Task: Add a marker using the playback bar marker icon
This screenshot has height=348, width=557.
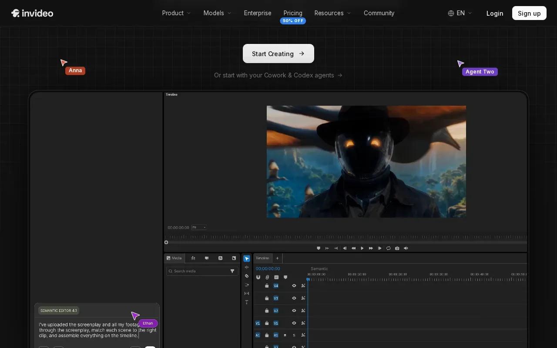Action: tap(319, 248)
